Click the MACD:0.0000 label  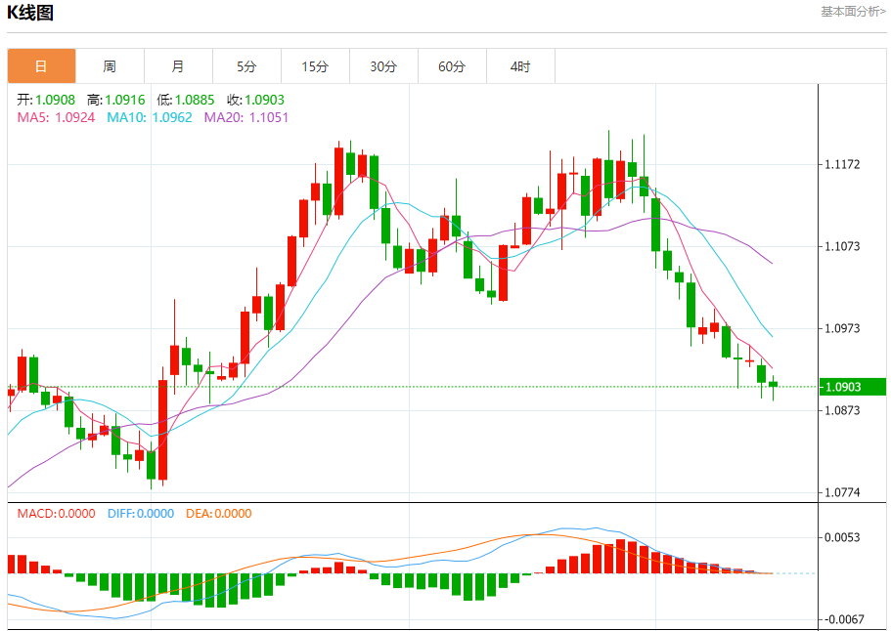point(57,514)
